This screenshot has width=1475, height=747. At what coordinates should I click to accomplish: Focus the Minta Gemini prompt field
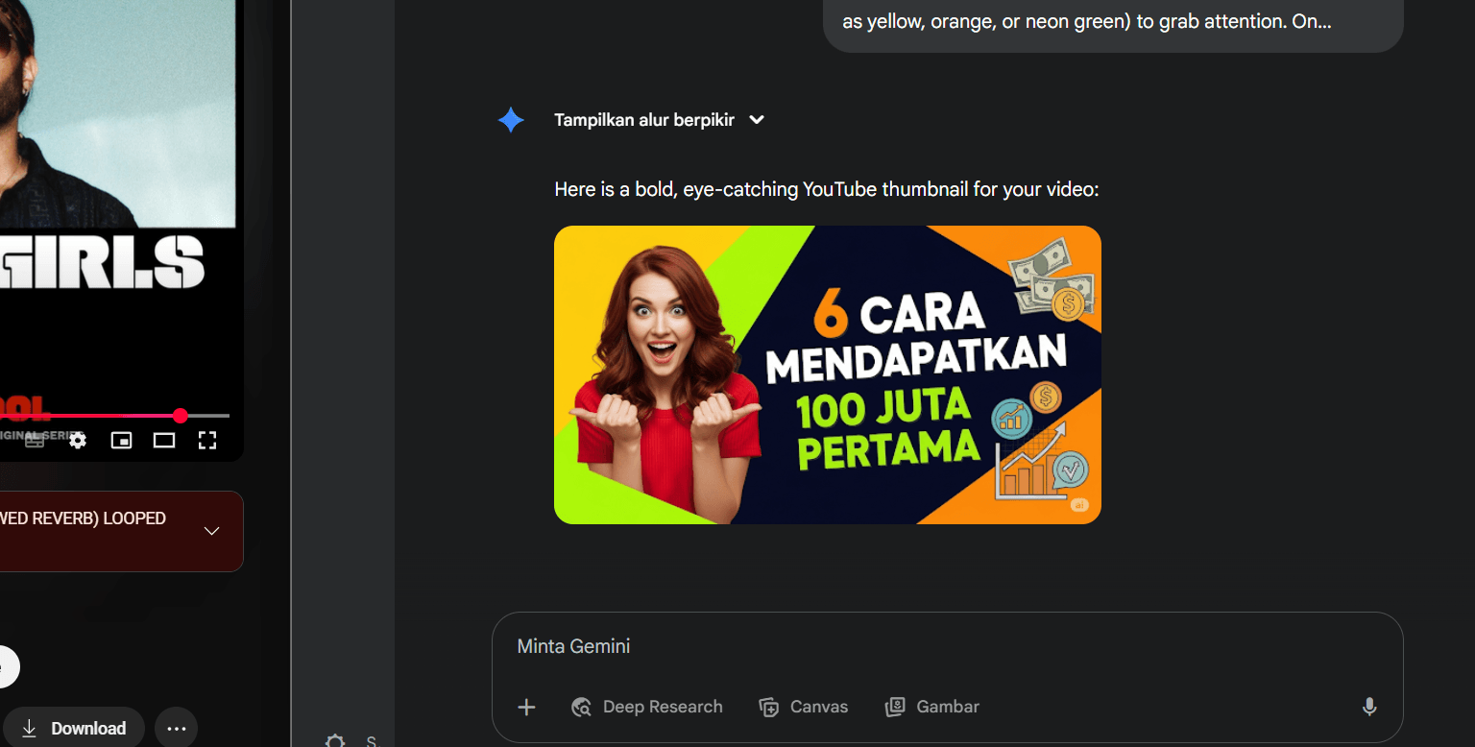[947, 646]
